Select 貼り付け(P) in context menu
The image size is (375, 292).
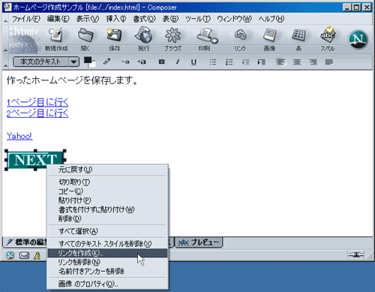[x=107, y=200]
